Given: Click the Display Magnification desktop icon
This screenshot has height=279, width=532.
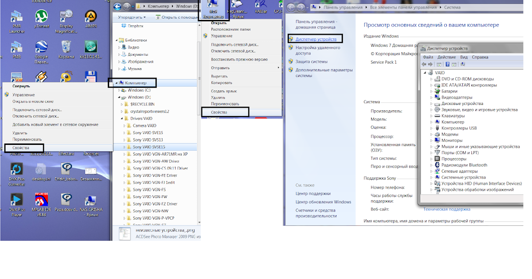Looking at the screenshot, I should pyautogui.click(x=66, y=17).
